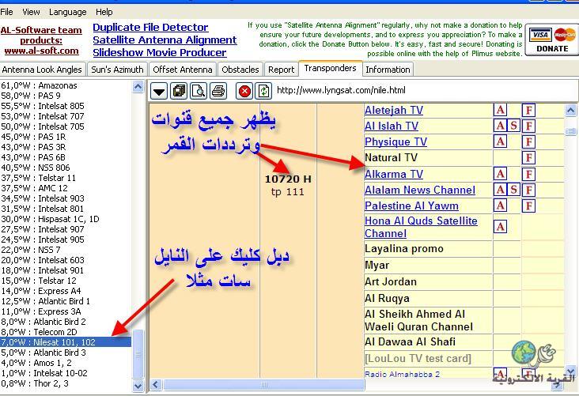Viewport: 579px width, 396px height.
Task: Click the A icon in Alkarma TV row
Action: click(501, 174)
